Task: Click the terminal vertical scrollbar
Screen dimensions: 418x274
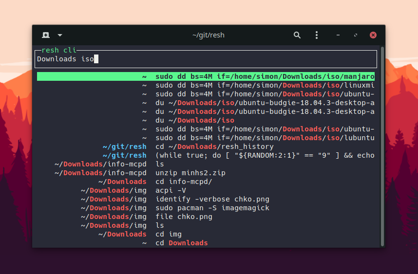Action: [382, 146]
